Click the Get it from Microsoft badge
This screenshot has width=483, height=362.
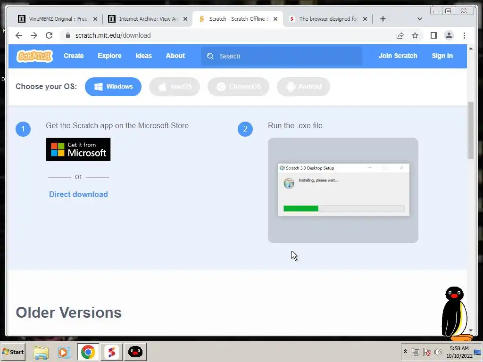tap(78, 149)
